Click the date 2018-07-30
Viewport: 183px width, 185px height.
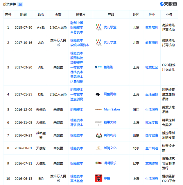[x=24, y=28]
